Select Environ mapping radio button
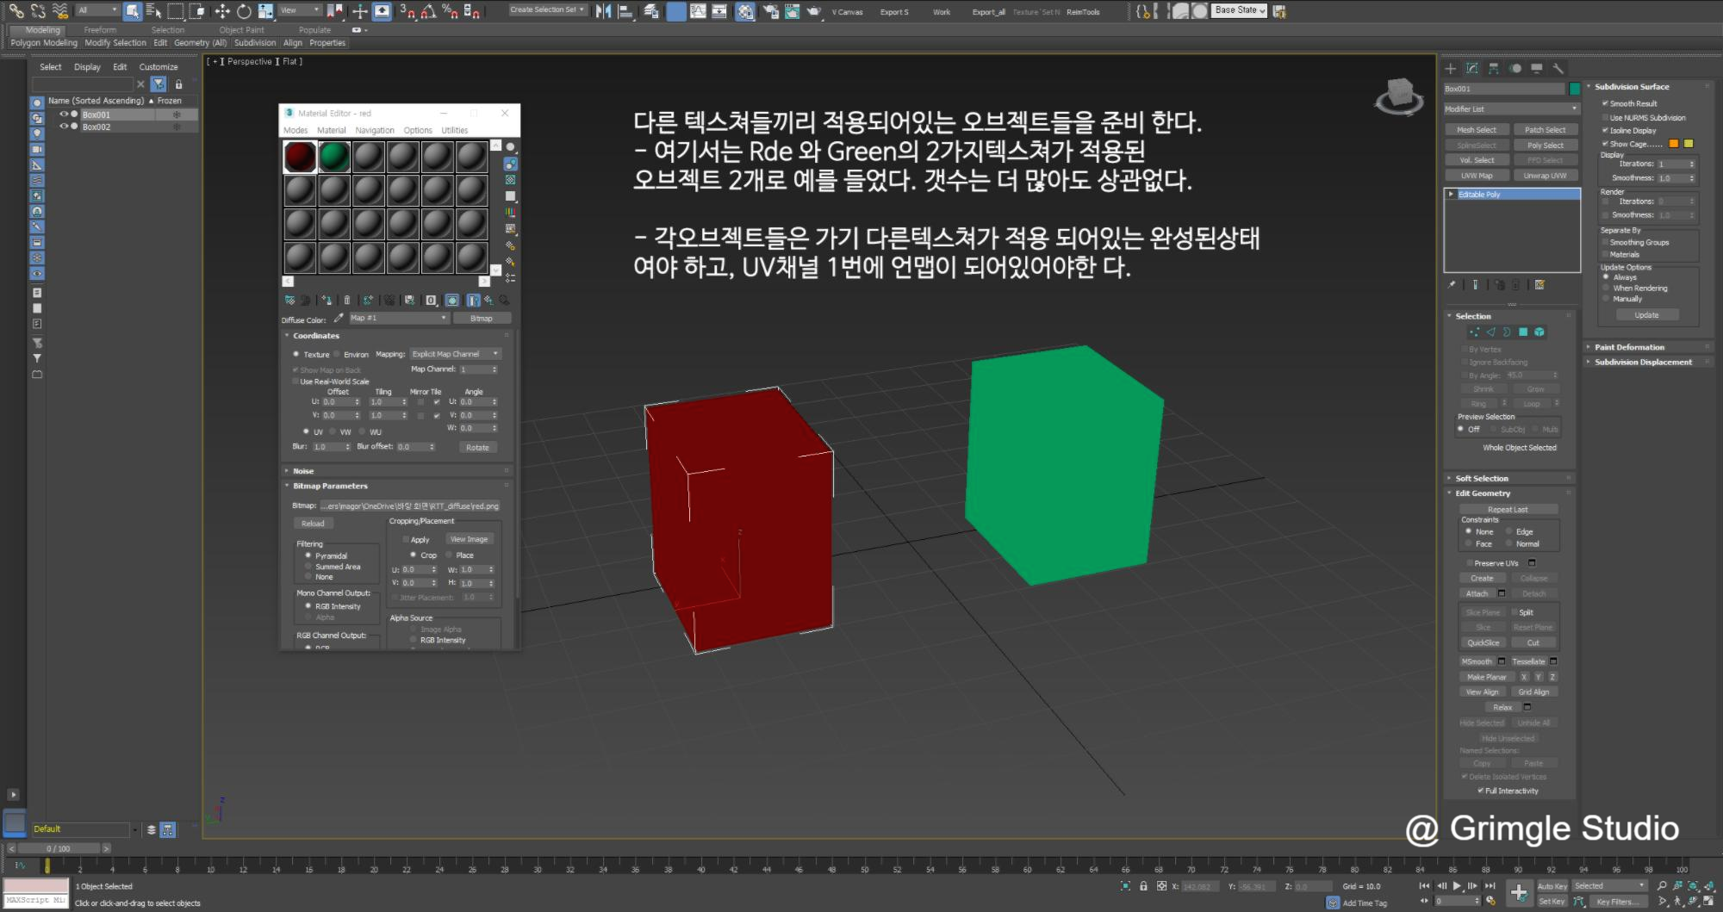This screenshot has height=912, width=1723. (337, 354)
